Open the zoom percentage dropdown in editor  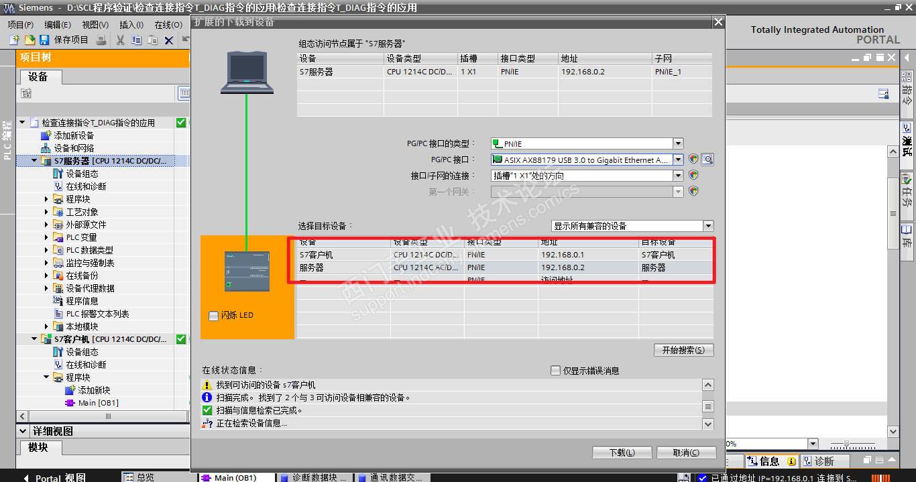(x=813, y=444)
